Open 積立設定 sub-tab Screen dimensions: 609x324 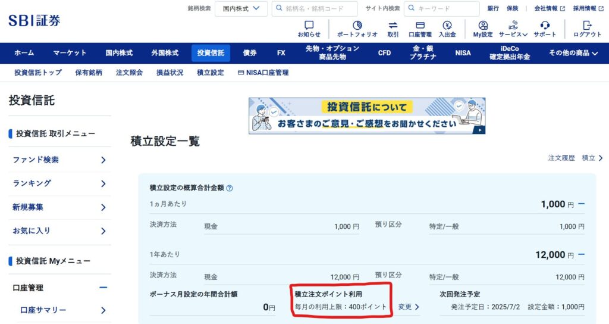click(210, 73)
